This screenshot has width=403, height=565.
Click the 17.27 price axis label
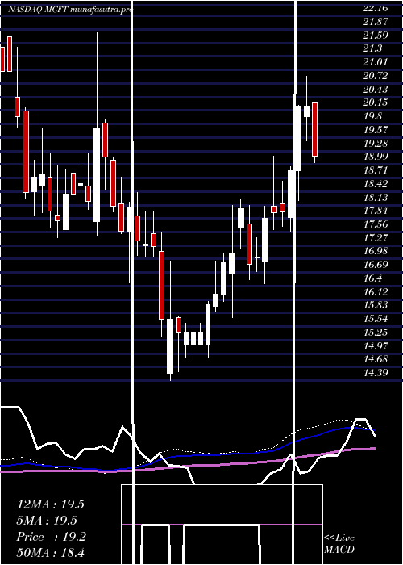(x=376, y=238)
